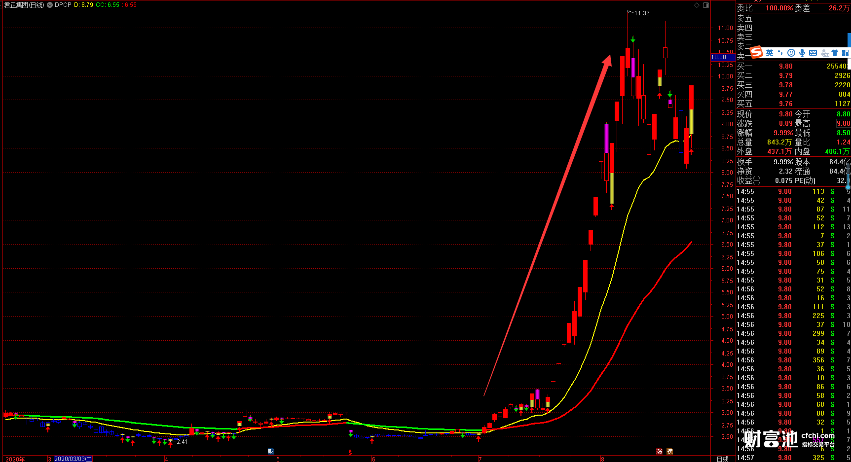This screenshot has height=462, width=851.
Task: Click the 卖四 order book row label
Action: 744,28
